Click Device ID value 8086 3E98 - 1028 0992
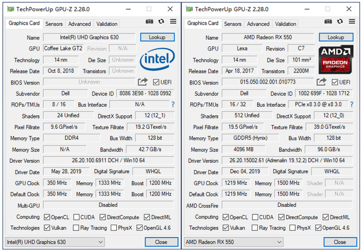 click(x=145, y=93)
